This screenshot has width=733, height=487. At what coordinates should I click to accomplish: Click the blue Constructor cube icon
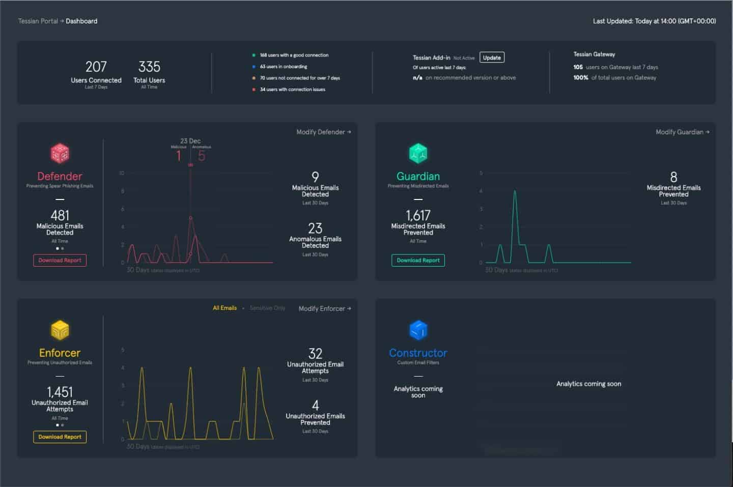point(418,330)
